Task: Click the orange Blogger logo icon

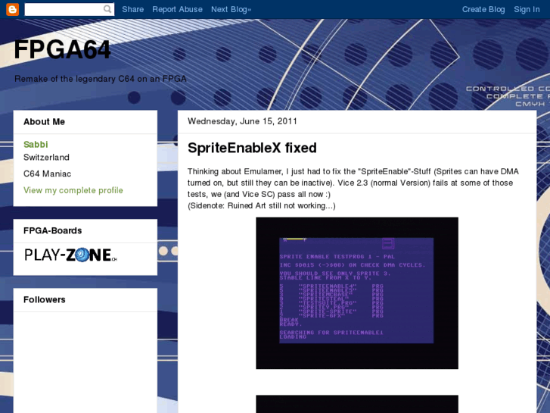Action: pyautogui.click(x=12, y=10)
